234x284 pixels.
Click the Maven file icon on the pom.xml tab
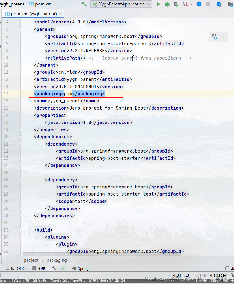(x=7, y=14)
